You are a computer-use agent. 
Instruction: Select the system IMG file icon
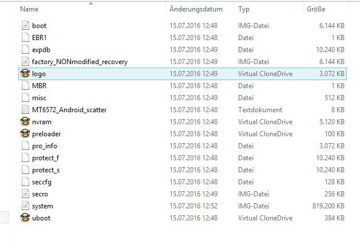coord(25,206)
